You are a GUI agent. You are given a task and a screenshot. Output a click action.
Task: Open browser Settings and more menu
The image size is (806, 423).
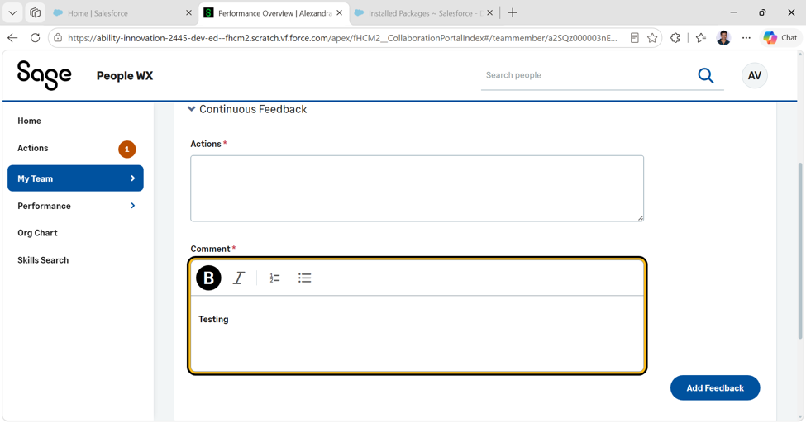click(746, 38)
